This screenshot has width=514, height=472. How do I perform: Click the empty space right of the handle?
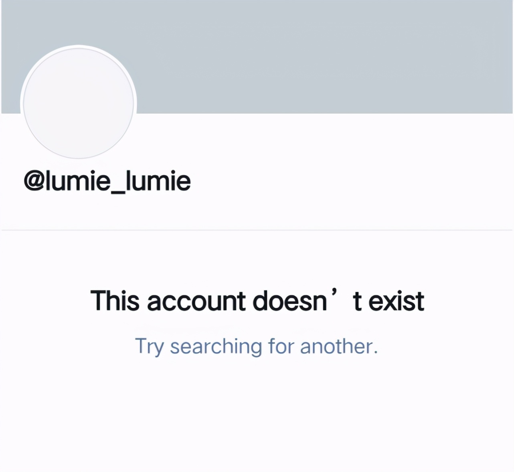(x=341, y=181)
